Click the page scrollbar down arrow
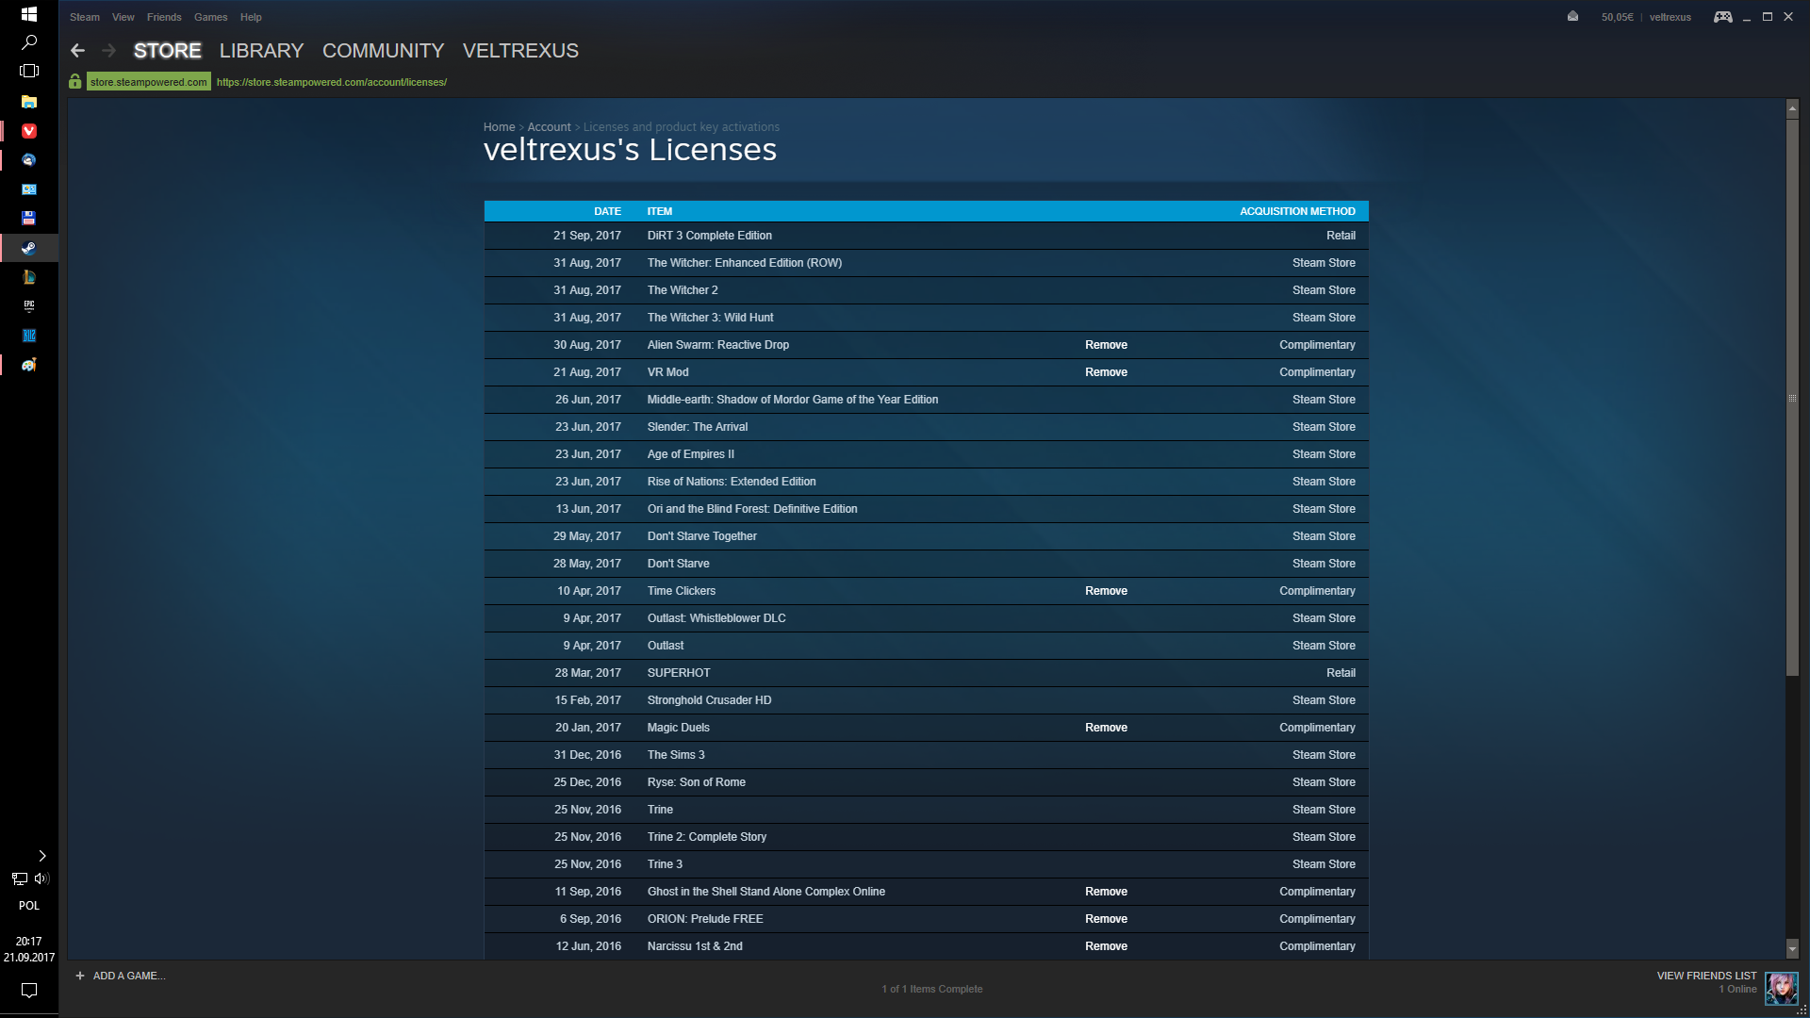 1792,948
